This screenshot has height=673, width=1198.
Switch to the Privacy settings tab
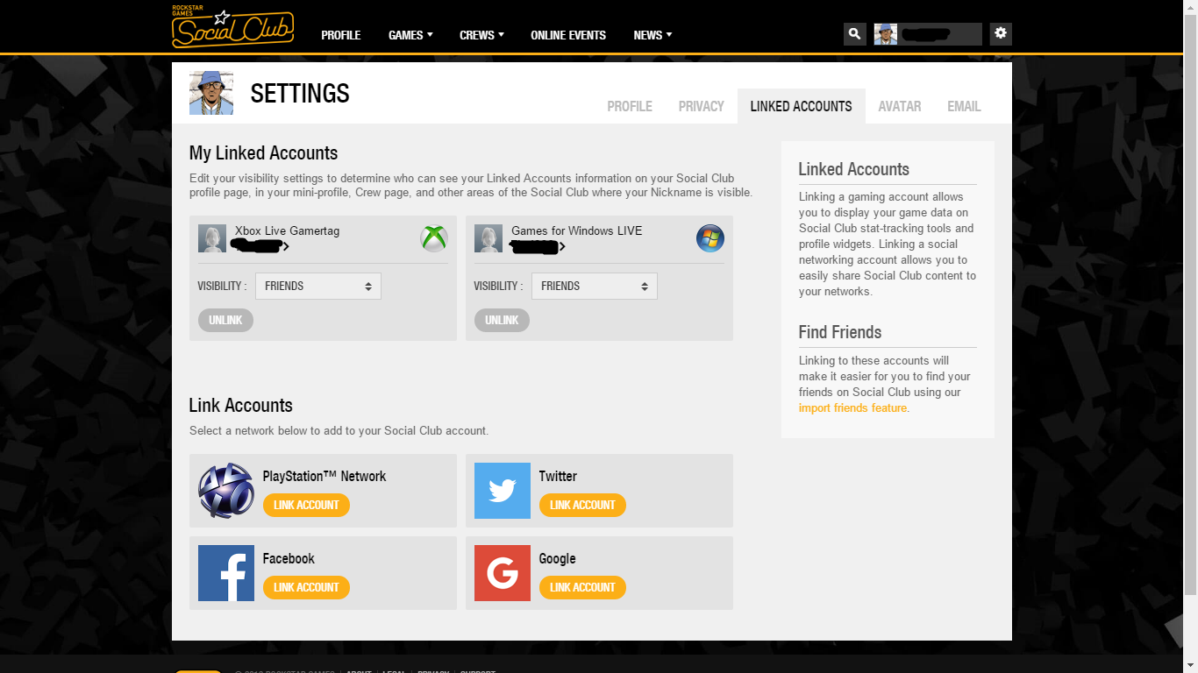click(x=702, y=106)
